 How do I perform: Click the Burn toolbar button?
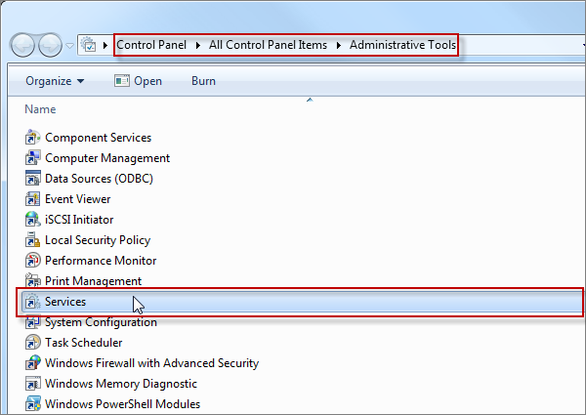[x=203, y=81]
